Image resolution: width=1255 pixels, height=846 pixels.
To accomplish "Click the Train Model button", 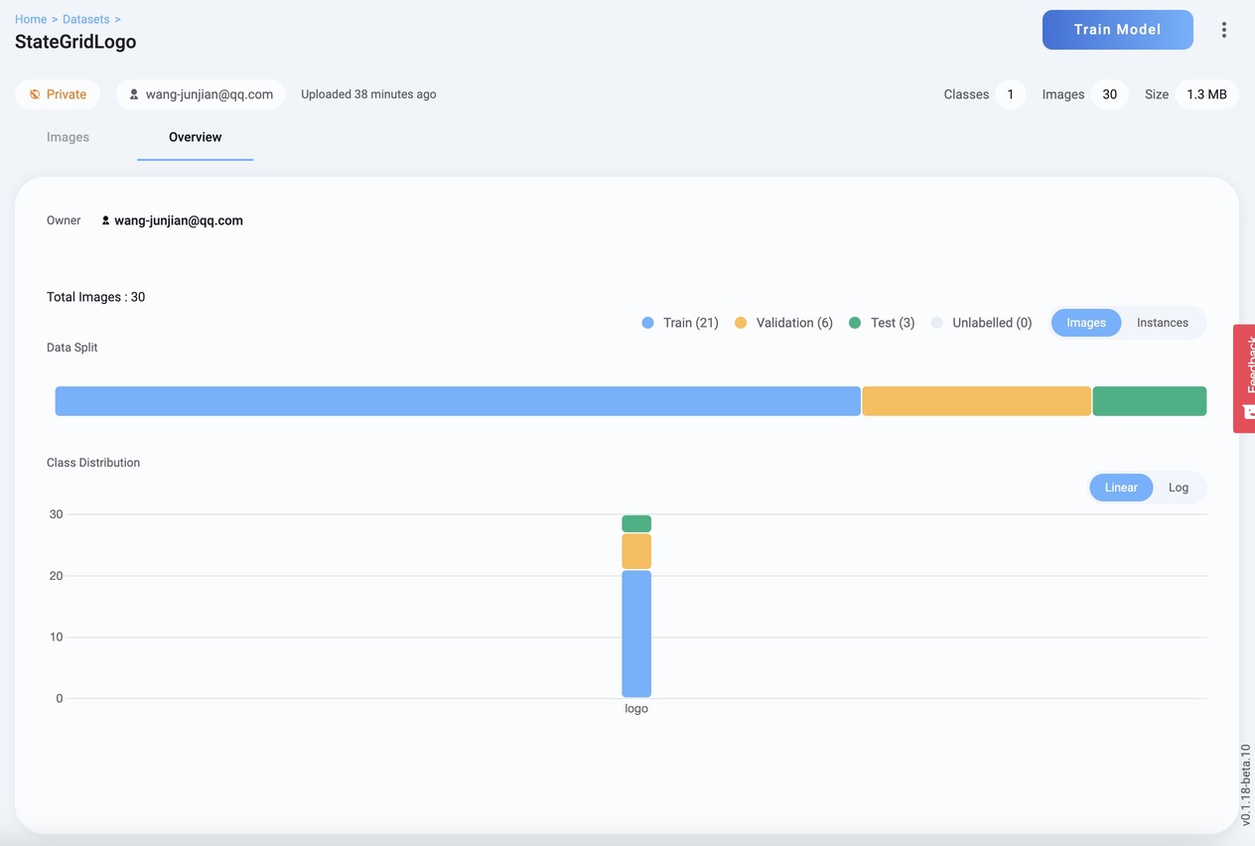I will 1117,30.
